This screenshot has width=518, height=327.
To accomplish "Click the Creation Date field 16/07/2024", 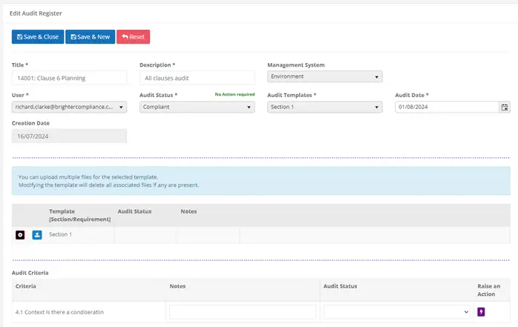I will (69, 136).
